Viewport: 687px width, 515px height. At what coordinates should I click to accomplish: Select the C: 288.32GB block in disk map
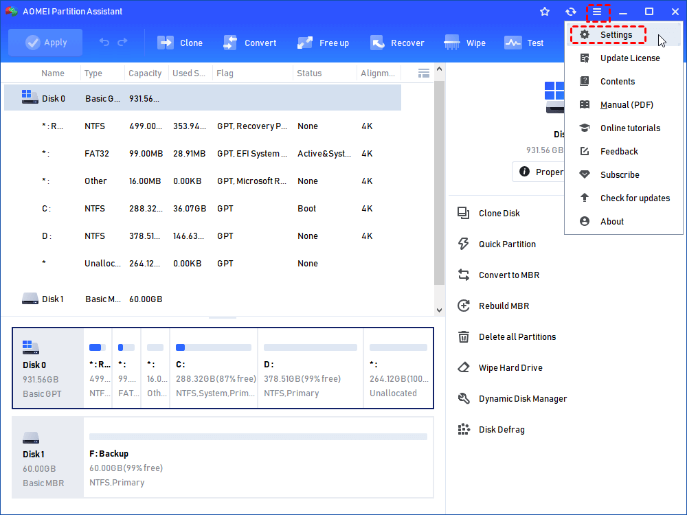click(214, 368)
